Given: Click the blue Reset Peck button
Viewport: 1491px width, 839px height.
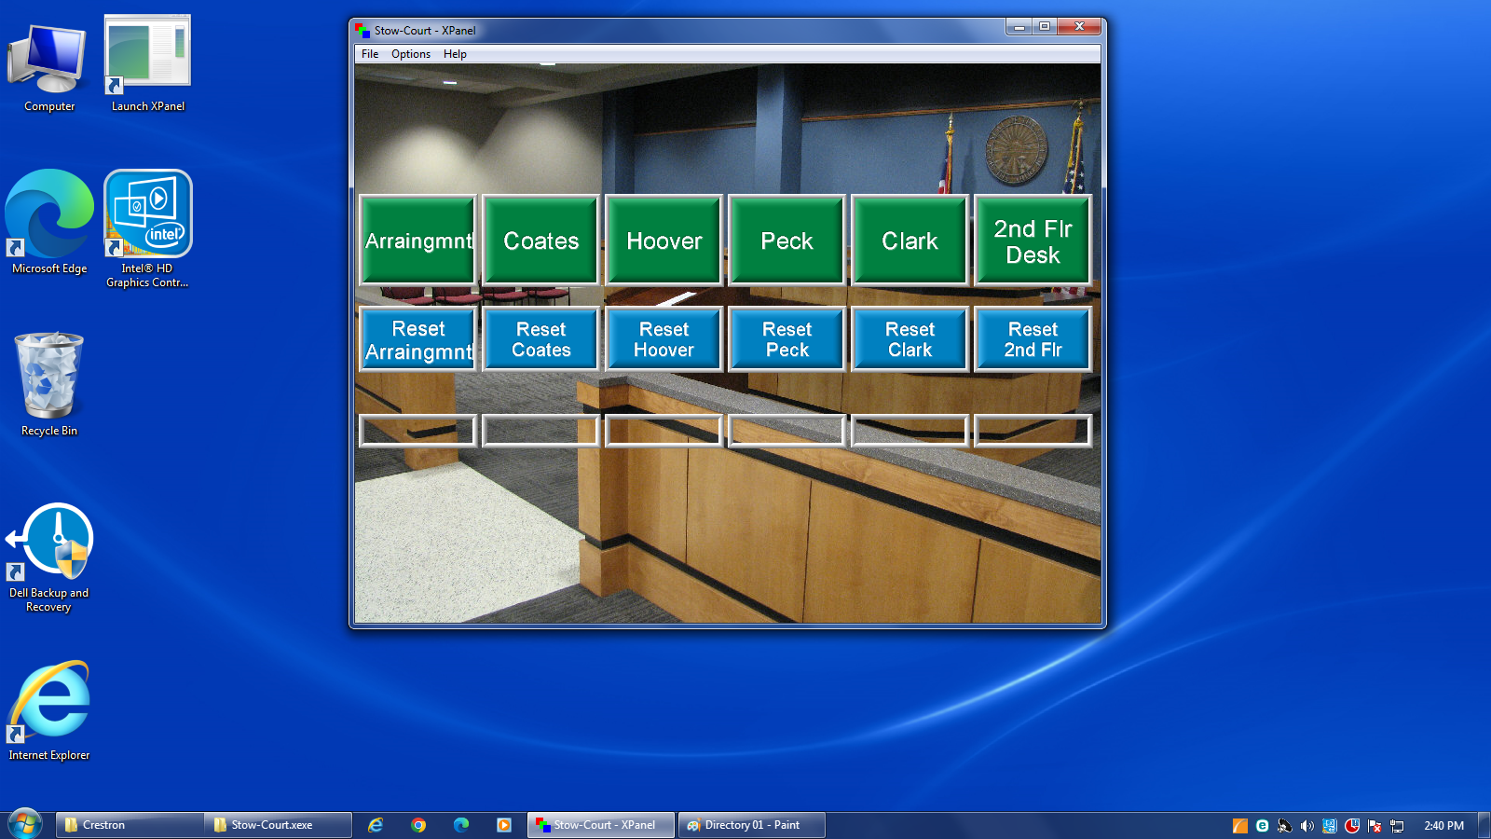Looking at the screenshot, I should click(787, 339).
